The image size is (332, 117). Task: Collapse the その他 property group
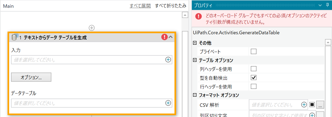pos(195,43)
